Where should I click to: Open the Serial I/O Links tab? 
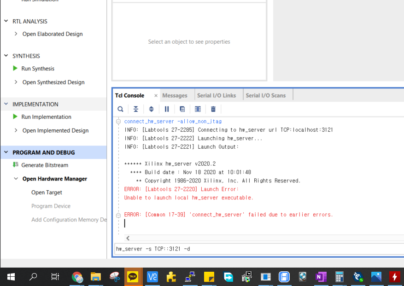217,96
